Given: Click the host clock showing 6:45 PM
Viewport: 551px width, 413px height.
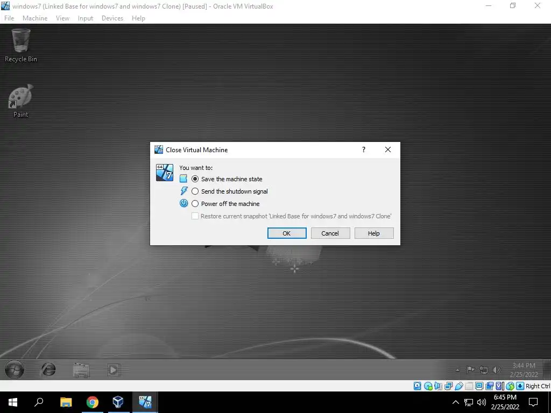Looking at the screenshot, I should tap(505, 402).
